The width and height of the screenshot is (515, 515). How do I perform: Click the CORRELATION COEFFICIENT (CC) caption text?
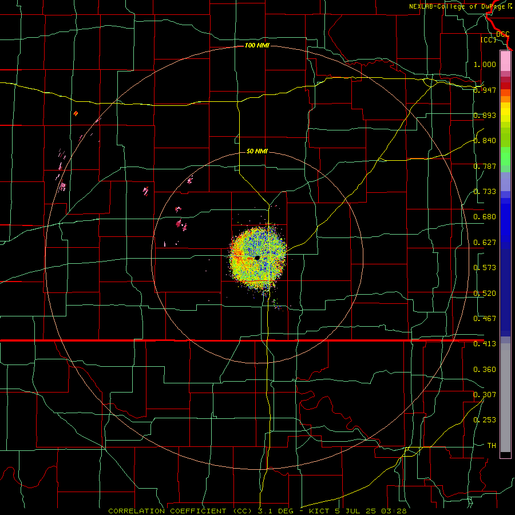coord(181,511)
